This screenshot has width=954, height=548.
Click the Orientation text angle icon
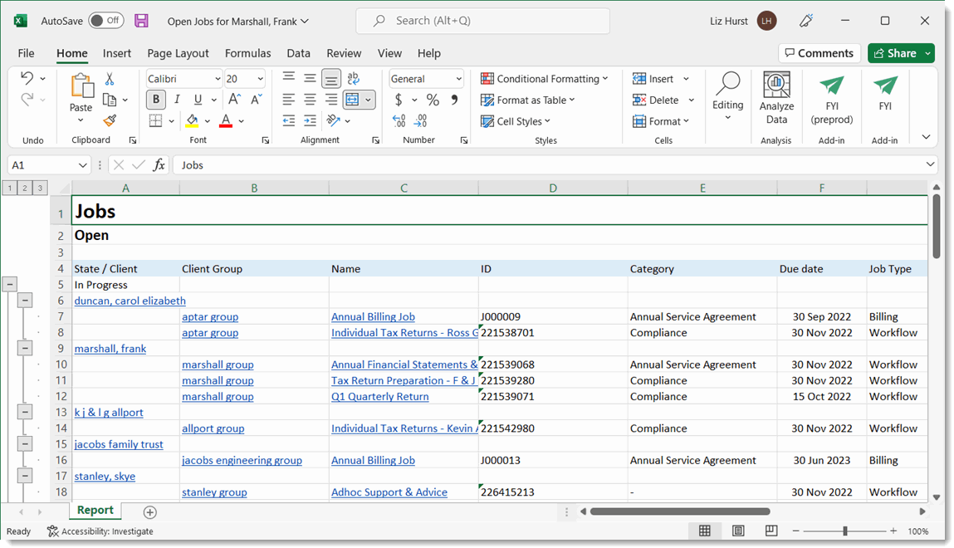[x=334, y=120]
